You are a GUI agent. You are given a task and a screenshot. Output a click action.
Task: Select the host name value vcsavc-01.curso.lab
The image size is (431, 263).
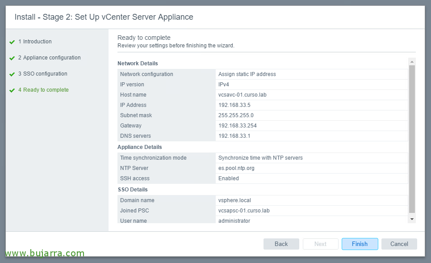point(243,95)
